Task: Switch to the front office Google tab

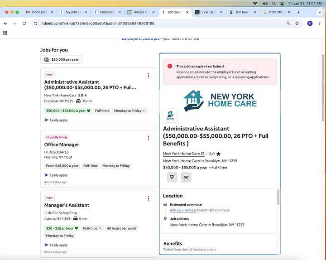Action: [x=274, y=12]
